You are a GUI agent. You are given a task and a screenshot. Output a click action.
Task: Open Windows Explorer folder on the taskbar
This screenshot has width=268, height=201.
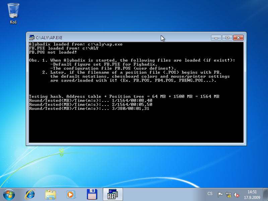[x=51, y=195]
